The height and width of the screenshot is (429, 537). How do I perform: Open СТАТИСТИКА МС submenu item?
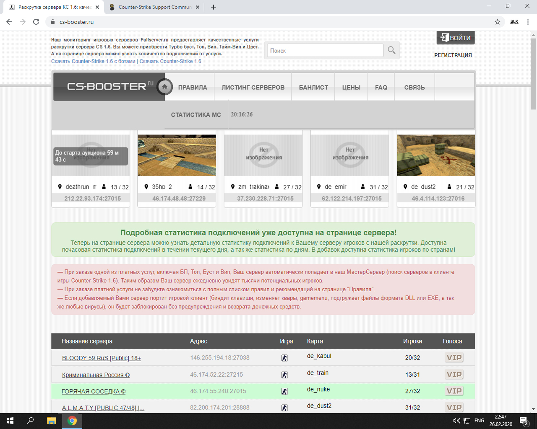tap(196, 115)
